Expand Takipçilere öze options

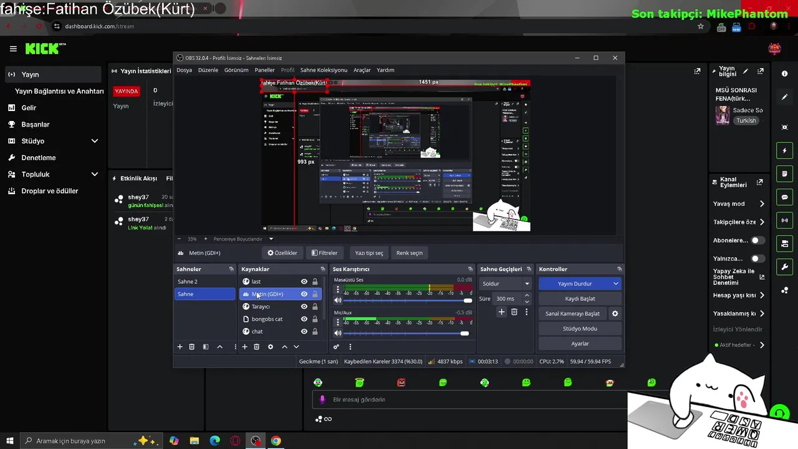[762, 222]
